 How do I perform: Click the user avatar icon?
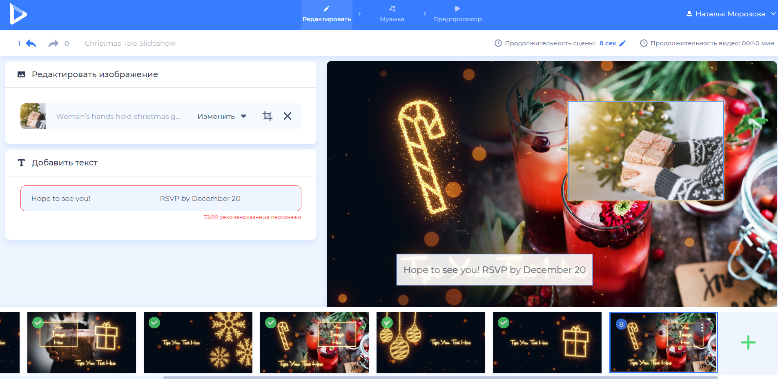click(689, 14)
